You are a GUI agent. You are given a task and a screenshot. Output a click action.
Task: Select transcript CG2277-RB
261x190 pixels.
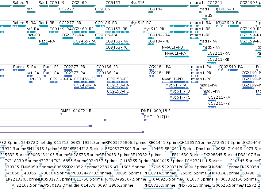[x=66, y=26]
